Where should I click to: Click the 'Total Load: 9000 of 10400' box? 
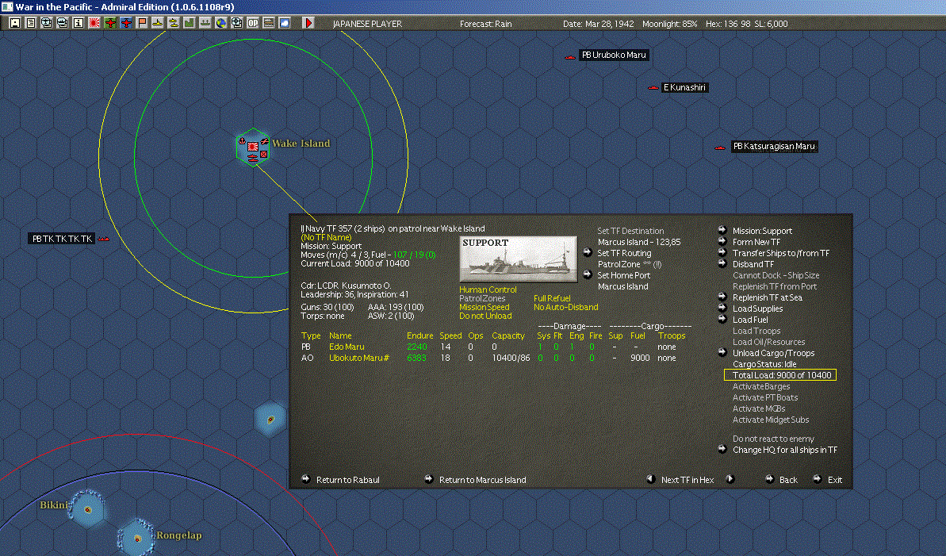[780, 375]
